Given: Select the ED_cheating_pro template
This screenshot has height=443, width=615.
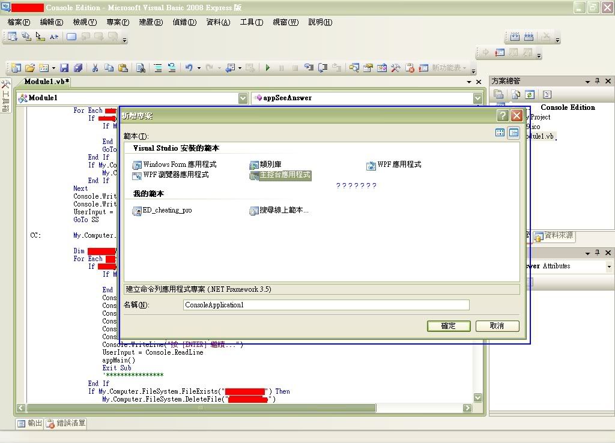Looking at the screenshot, I should tap(162, 211).
